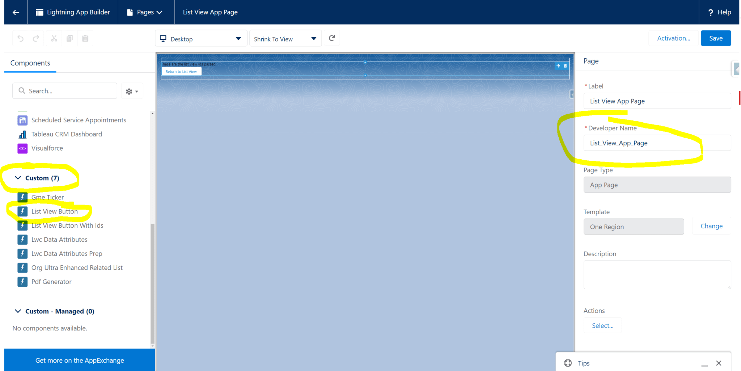The height and width of the screenshot is (371, 741).
Task: Click the component Search field
Action: click(x=65, y=91)
